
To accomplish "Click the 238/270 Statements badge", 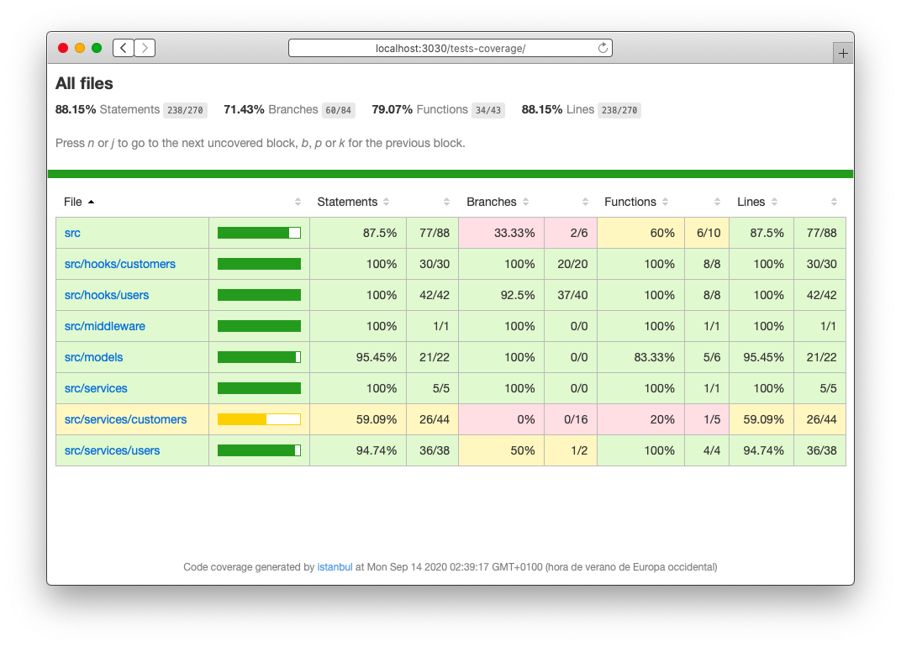I will click(185, 110).
